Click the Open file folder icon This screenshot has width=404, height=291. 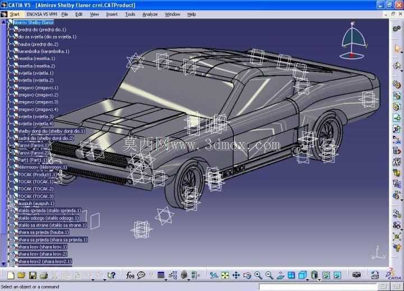tap(22, 275)
